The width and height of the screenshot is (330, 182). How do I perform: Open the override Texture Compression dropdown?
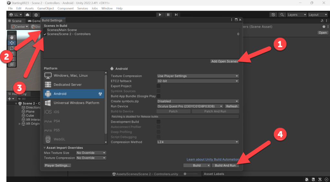point(91,158)
